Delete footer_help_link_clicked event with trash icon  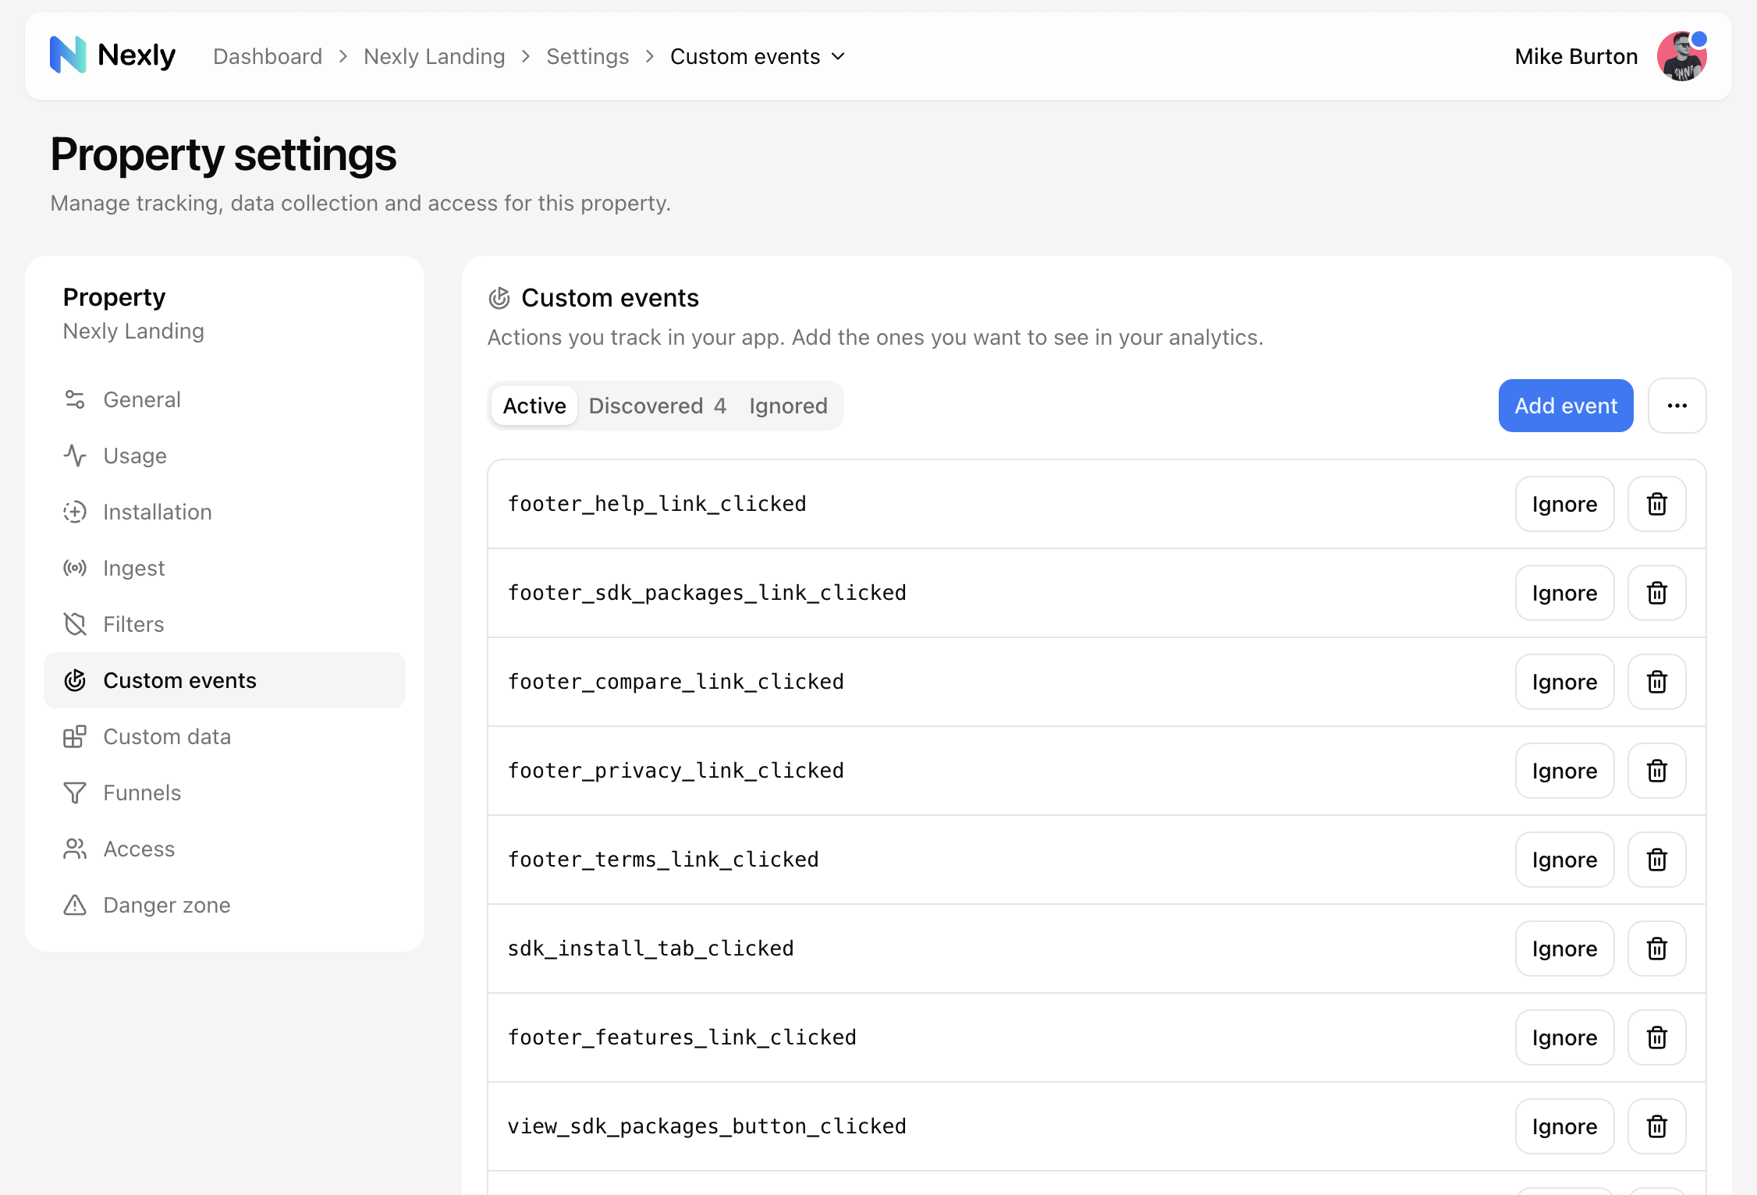click(x=1656, y=504)
